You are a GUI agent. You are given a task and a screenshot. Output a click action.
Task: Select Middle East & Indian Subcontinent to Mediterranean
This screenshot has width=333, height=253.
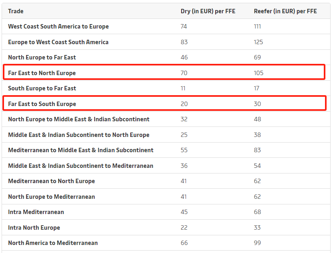point(81,166)
